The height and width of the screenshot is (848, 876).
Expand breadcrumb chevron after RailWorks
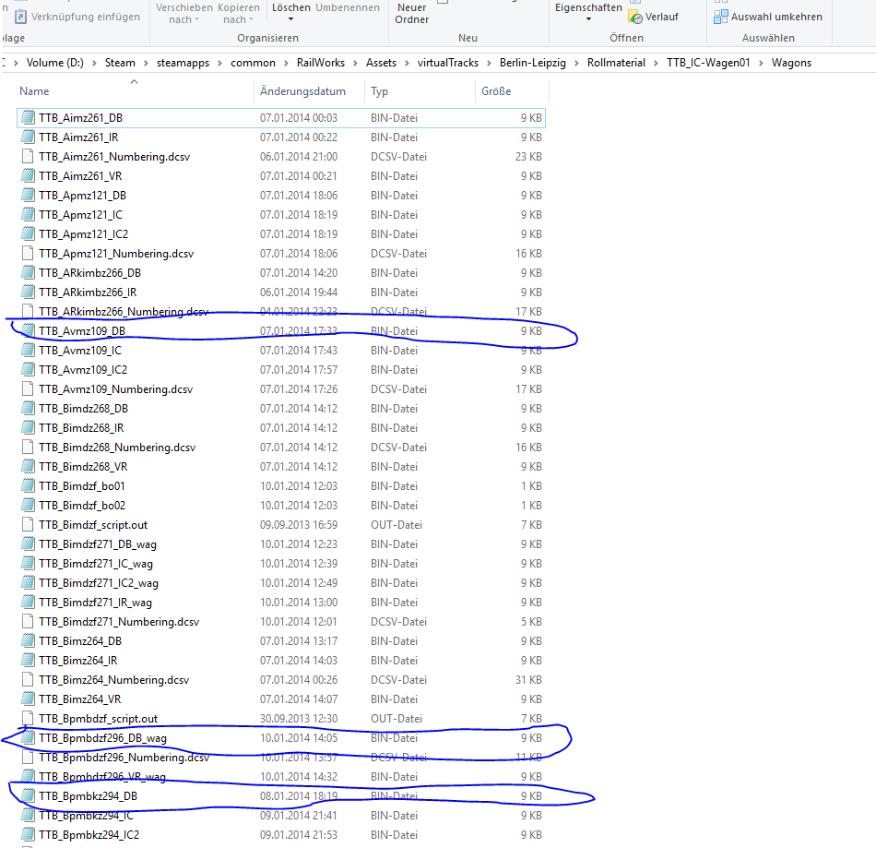pyautogui.click(x=355, y=63)
